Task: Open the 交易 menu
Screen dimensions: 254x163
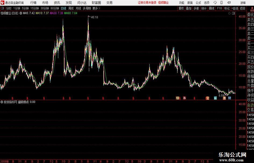Action: click(109, 3)
